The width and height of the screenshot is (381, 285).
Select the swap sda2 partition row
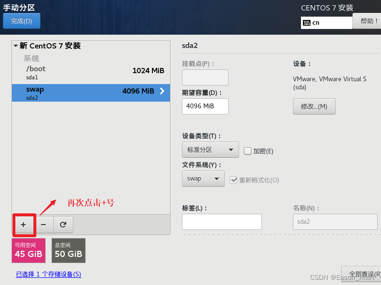pyautogui.click(x=91, y=93)
